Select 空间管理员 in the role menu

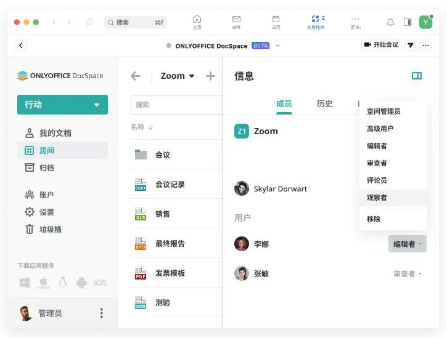point(393,111)
